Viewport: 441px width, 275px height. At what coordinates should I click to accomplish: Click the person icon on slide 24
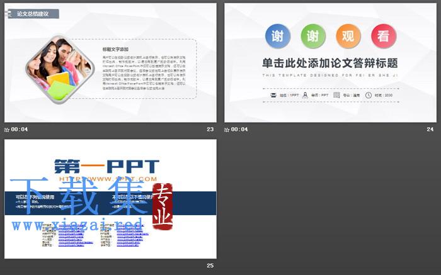(305, 95)
